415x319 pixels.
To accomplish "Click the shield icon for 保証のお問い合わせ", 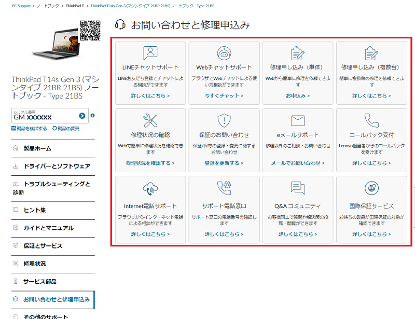I will 224,121.
